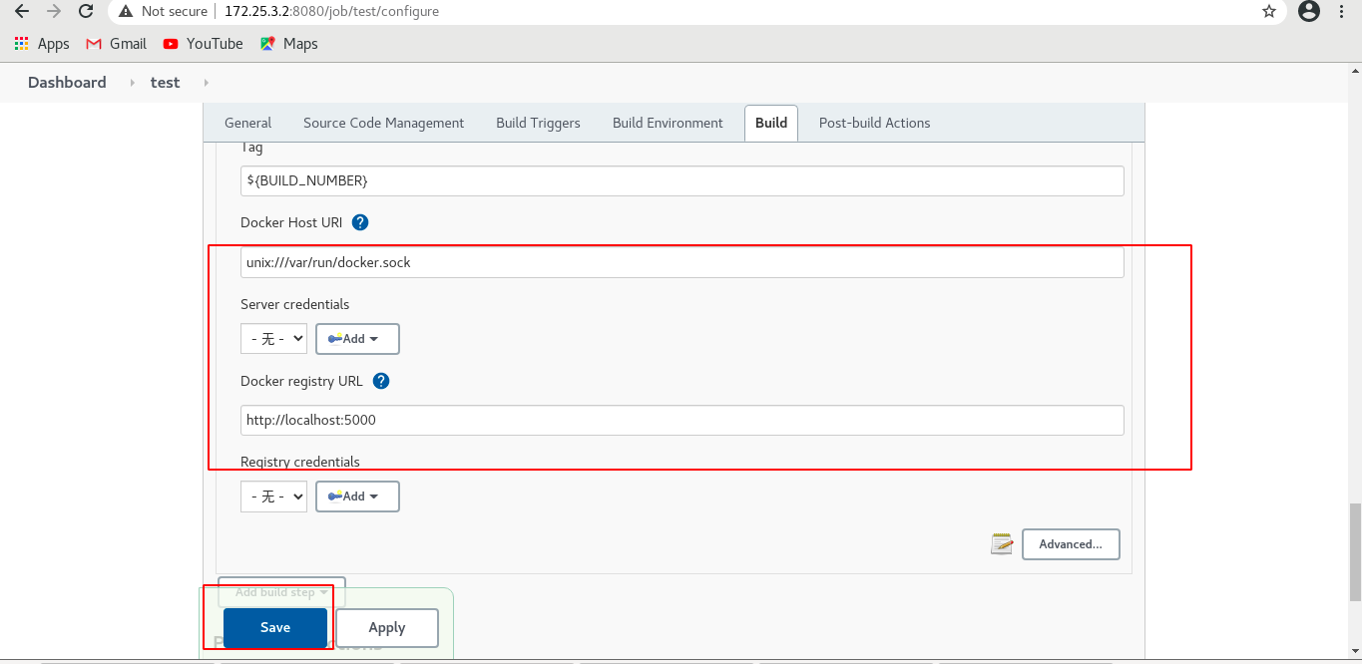Open the Apps grid shortcut

point(42,44)
